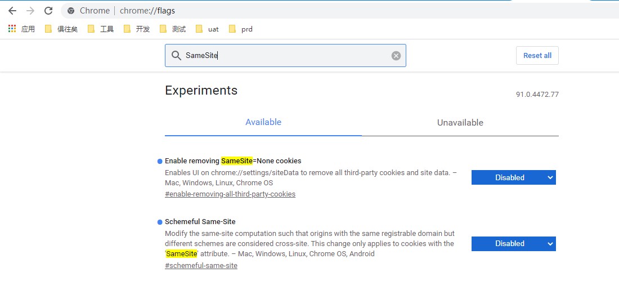Click the Chrome icon in address bar
The width and height of the screenshot is (619, 290).
pos(71,11)
